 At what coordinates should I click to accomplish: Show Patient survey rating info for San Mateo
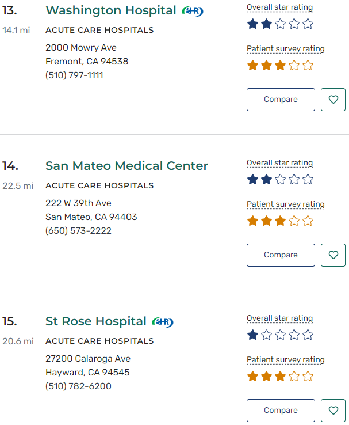pos(285,204)
